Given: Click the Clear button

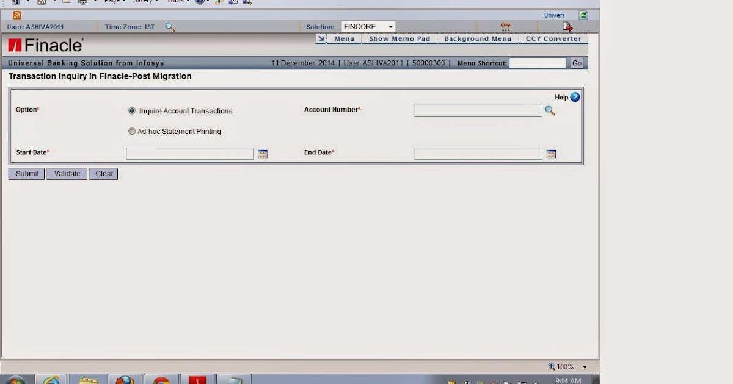Looking at the screenshot, I should [x=104, y=174].
